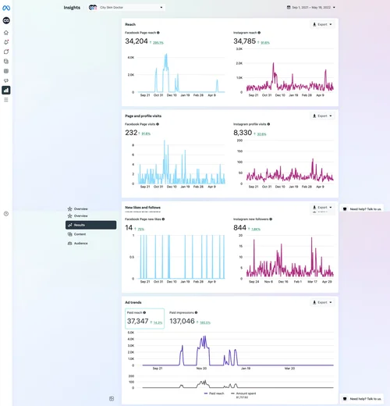The height and width of the screenshot is (406, 390).
Task: Go to Home via the house icon
Action: pyautogui.click(x=6, y=33)
